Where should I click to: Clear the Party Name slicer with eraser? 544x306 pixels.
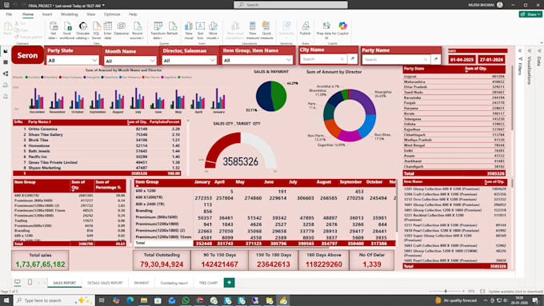tap(436, 59)
